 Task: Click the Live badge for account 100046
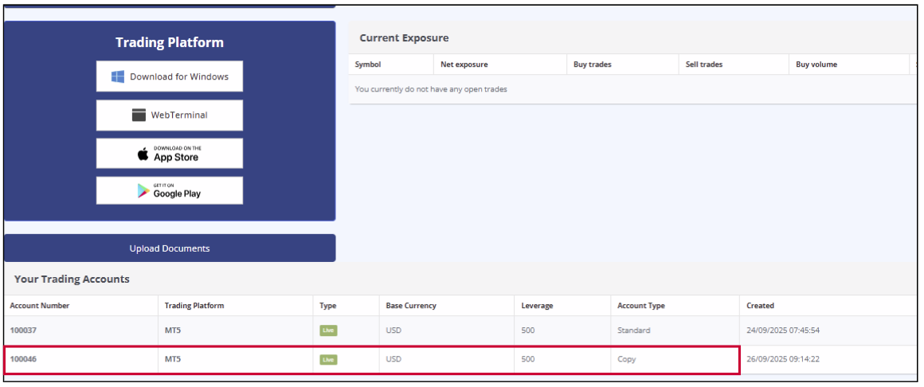(328, 359)
